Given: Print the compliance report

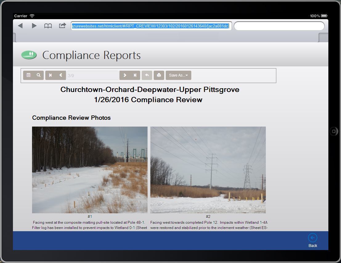Looking at the screenshot, I should click(x=159, y=75).
